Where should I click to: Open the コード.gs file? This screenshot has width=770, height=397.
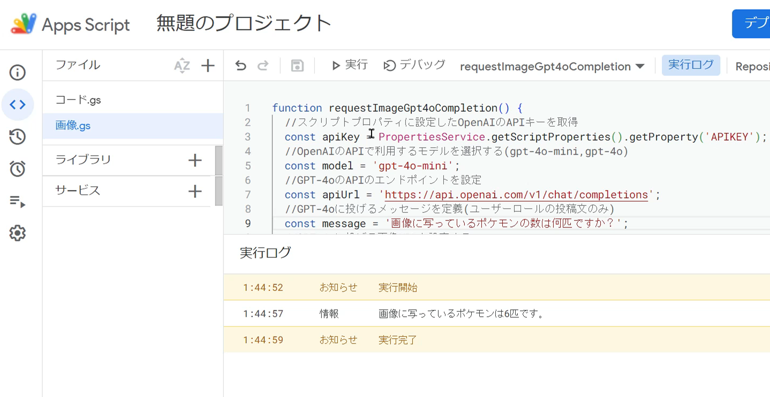tap(78, 100)
